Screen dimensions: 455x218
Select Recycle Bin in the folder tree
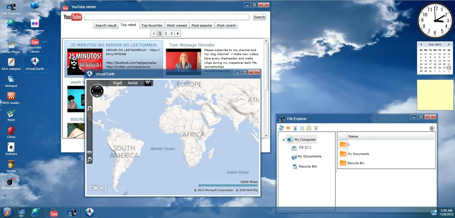pyautogui.click(x=305, y=167)
